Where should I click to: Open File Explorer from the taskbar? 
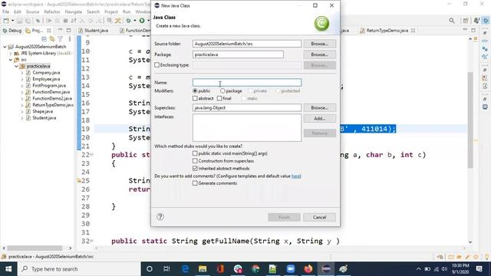(x=203, y=269)
